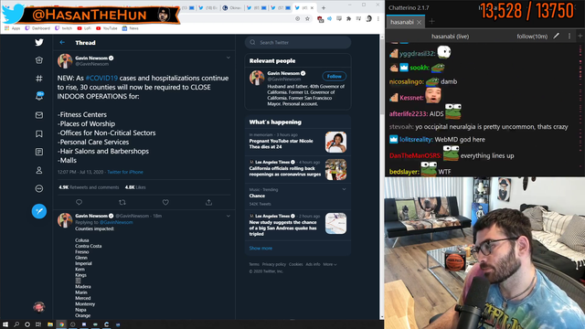Open File Explorer from the taskbar
Image resolution: width=585 pixels, height=329 pixels.
50,324
